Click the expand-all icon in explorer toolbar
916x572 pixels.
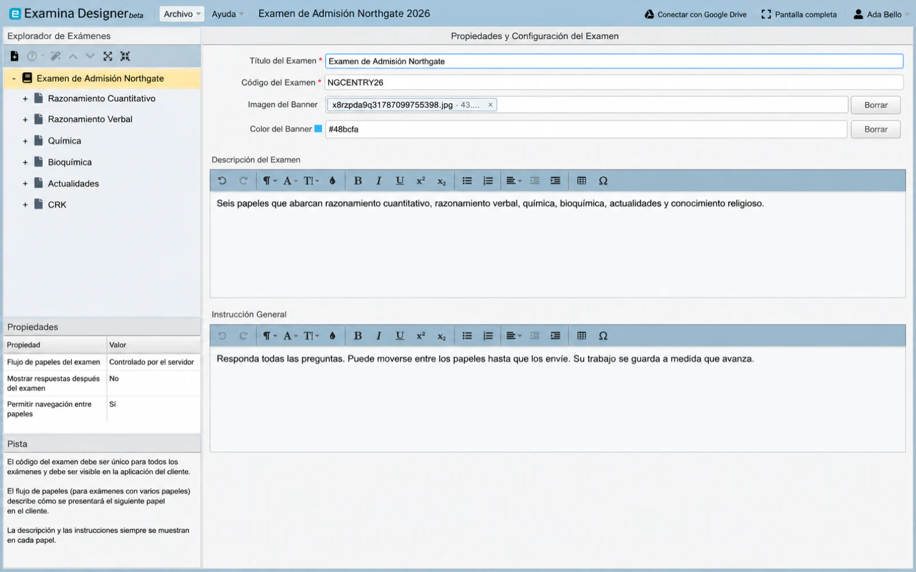click(x=108, y=56)
